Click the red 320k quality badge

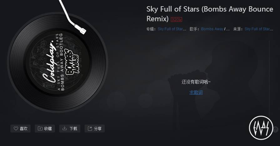(176, 19)
